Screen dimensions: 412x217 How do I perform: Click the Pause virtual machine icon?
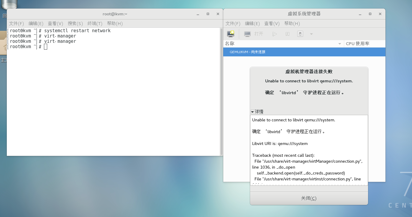tap(288, 34)
